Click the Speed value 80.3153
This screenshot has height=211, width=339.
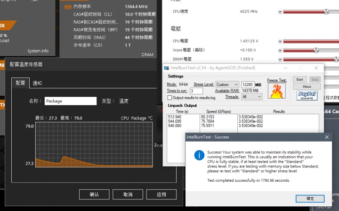(208, 117)
